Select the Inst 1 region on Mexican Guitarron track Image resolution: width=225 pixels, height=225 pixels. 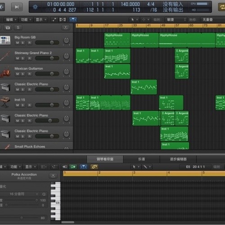pos(117,72)
